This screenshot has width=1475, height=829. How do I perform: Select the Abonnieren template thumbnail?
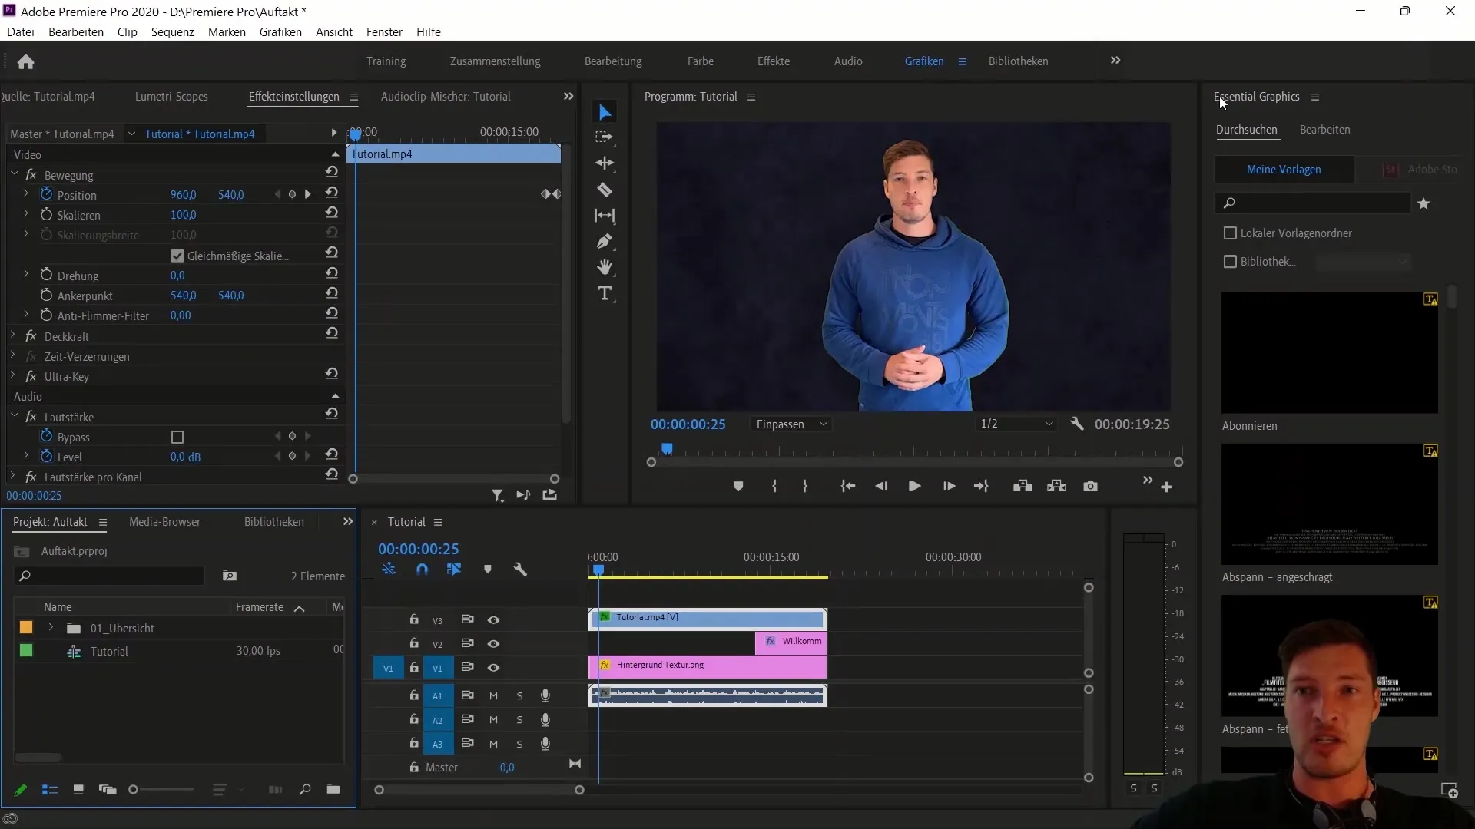(1329, 352)
